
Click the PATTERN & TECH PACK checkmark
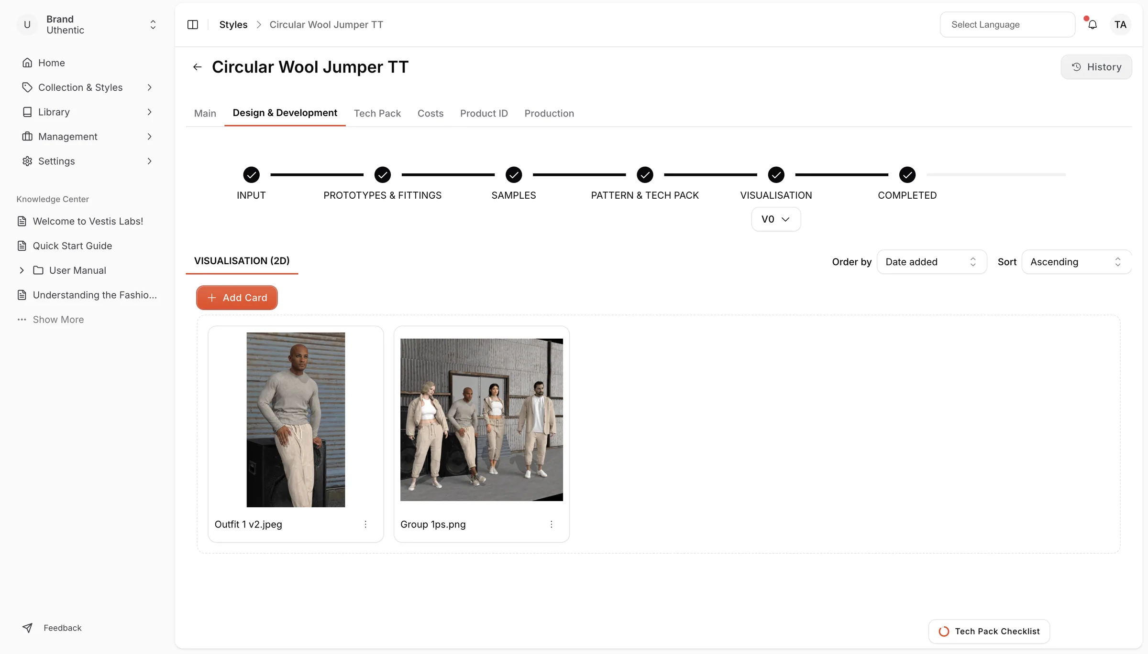pyautogui.click(x=645, y=175)
